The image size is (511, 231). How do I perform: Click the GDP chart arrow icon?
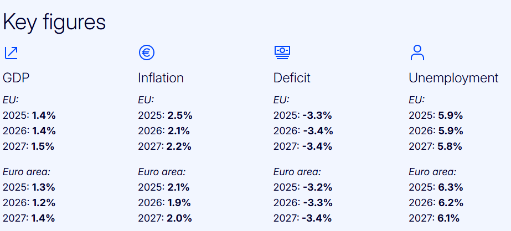pos(11,53)
